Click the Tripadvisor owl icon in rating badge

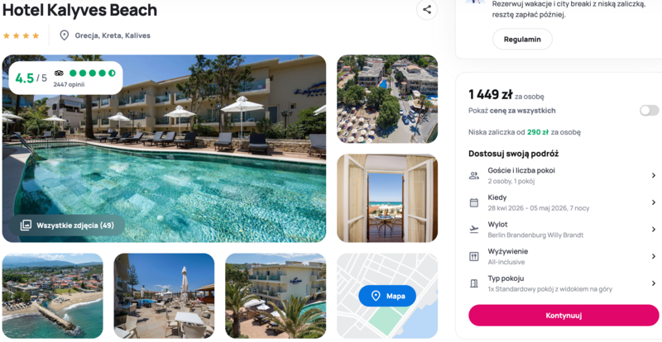tap(59, 74)
